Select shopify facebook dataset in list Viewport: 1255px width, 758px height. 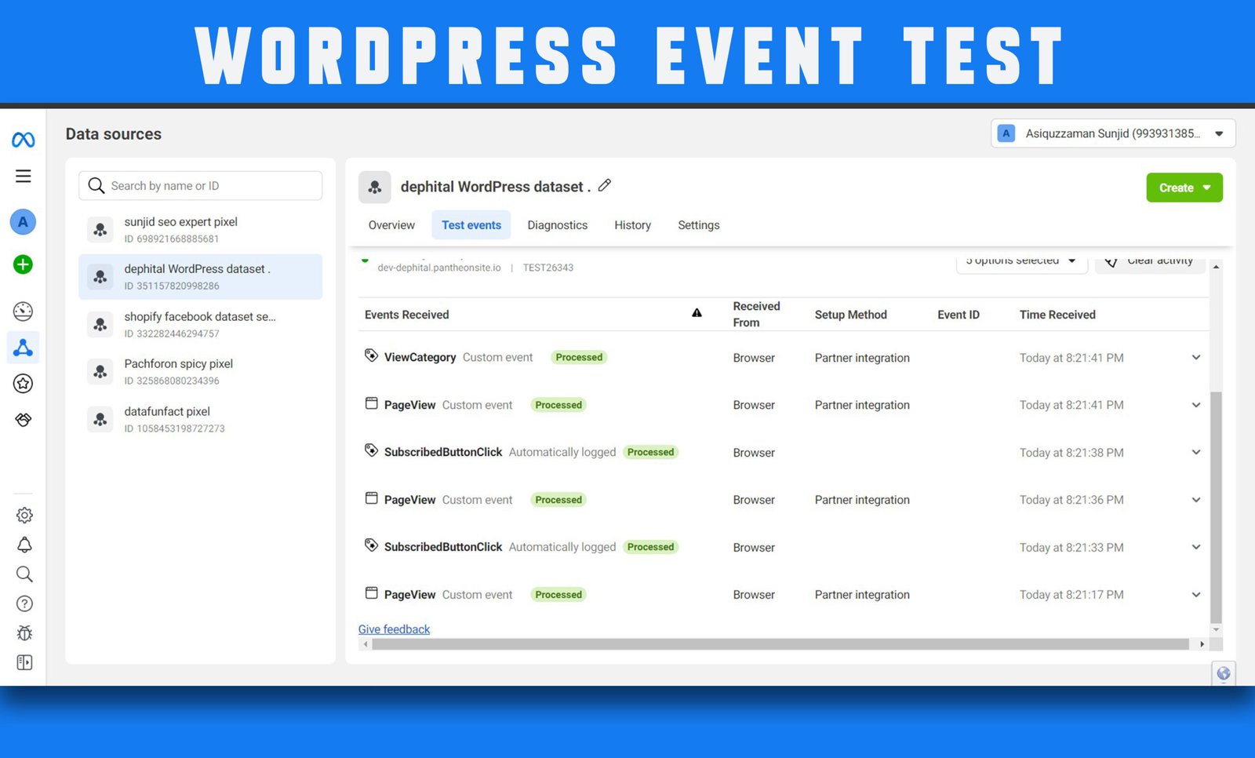(x=200, y=325)
